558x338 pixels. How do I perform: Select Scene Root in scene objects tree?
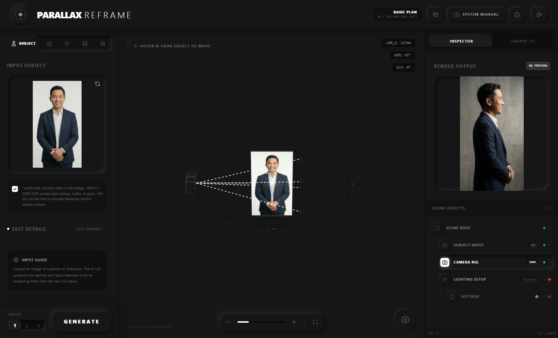point(458,228)
